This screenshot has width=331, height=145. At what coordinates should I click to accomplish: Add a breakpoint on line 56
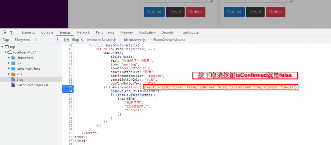(70, 98)
